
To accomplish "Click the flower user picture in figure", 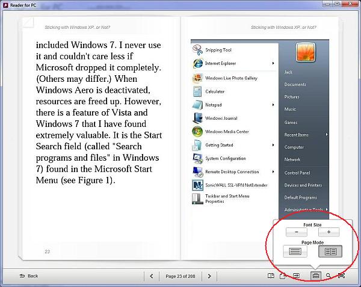I will (306, 52).
